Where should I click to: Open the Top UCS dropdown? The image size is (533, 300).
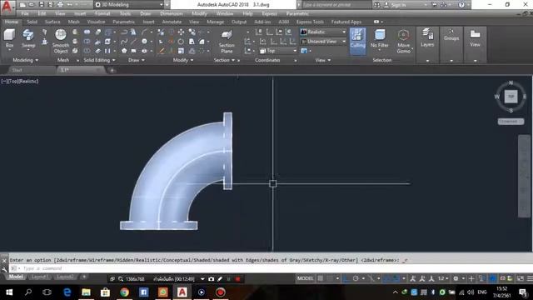pyautogui.click(x=278, y=51)
